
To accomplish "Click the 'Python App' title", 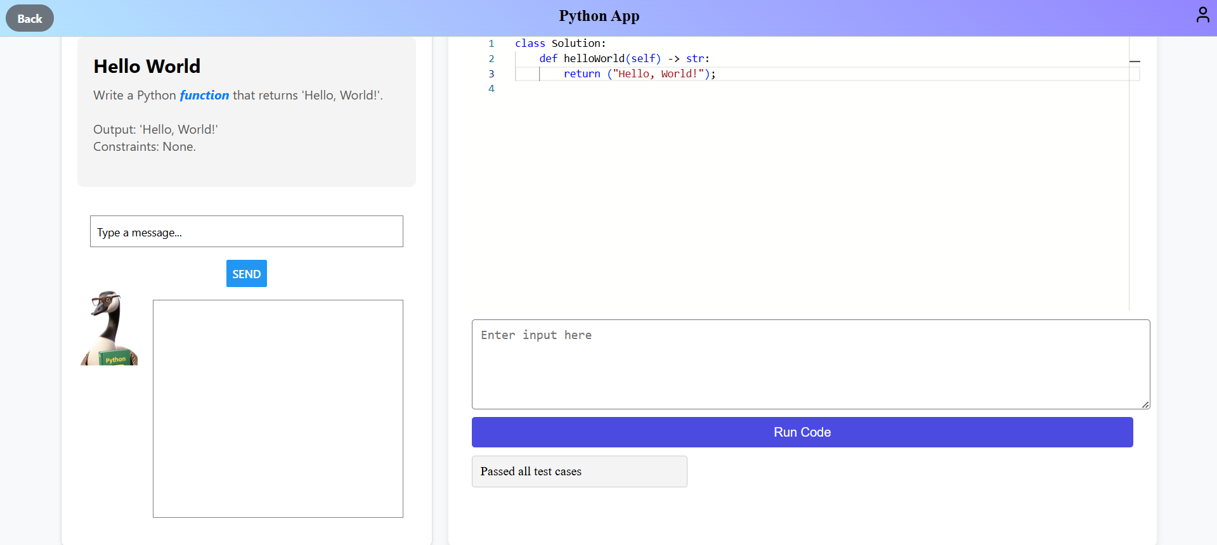I will click(x=599, y=16).
